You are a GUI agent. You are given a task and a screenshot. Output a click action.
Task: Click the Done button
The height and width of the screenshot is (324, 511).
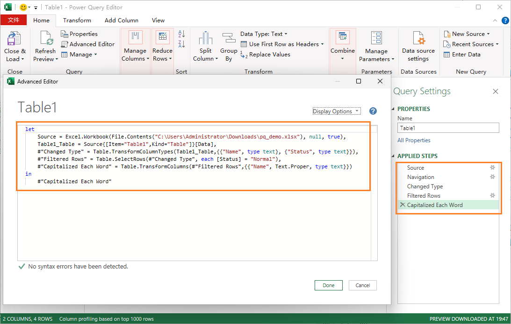coord(328,285)
